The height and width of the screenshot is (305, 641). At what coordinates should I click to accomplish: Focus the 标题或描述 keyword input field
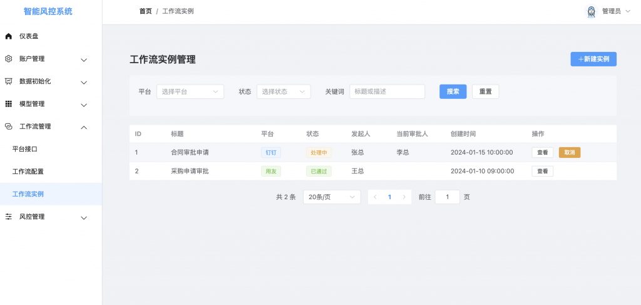click(x=387, y=91)
